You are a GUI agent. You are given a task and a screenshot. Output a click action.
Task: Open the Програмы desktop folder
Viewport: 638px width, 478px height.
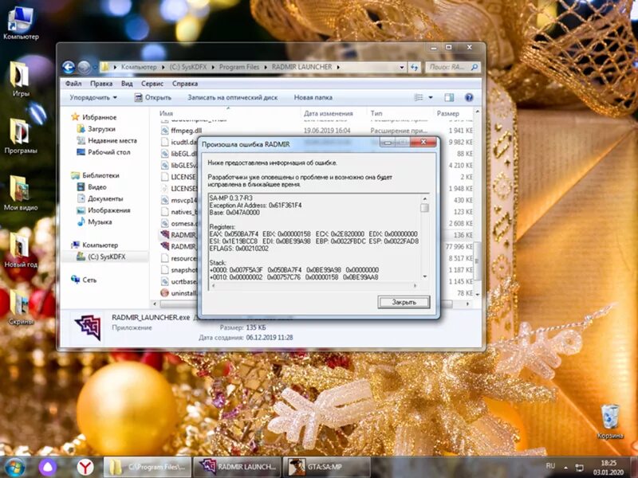click(x=19, y=136)
